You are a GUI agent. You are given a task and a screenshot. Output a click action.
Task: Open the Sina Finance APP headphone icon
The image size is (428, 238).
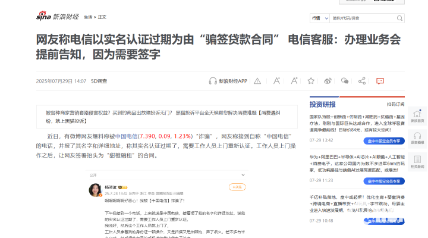pos(213,81)
